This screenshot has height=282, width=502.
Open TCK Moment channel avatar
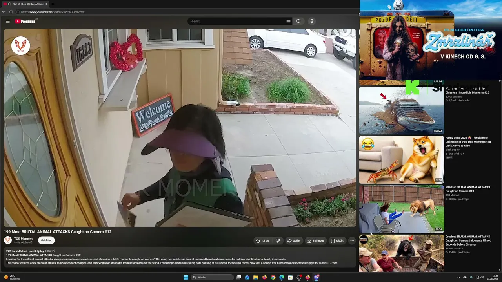8,240
